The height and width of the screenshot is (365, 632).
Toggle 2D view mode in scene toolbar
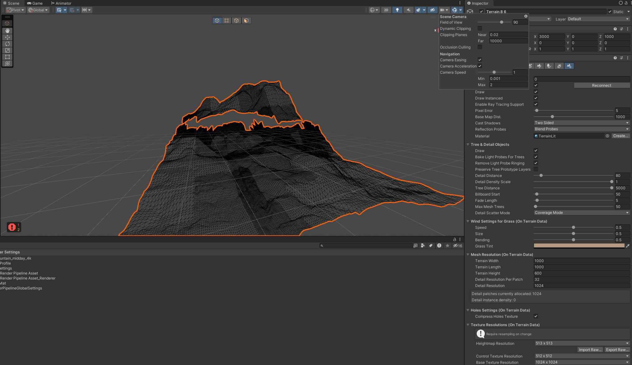tap(386, 10)
